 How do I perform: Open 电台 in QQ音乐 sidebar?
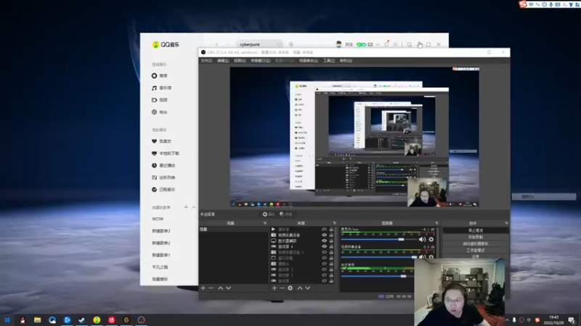coord(159,112)
